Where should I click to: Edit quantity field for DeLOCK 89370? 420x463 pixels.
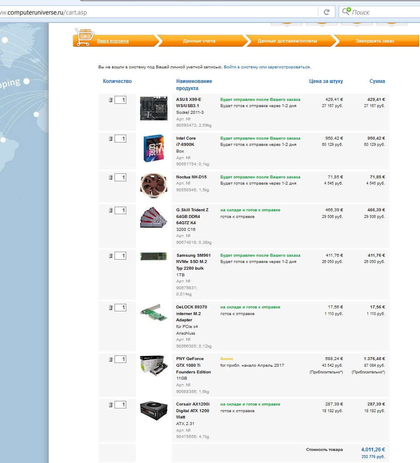point(120,308)
